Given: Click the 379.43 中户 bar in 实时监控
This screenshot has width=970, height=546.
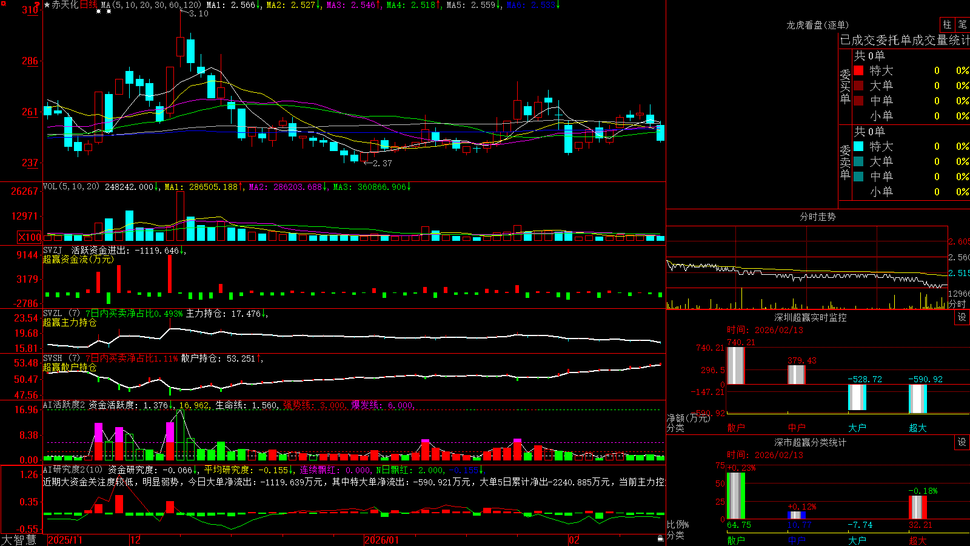Looking at the screenshot, I should (x=797, y=374).
